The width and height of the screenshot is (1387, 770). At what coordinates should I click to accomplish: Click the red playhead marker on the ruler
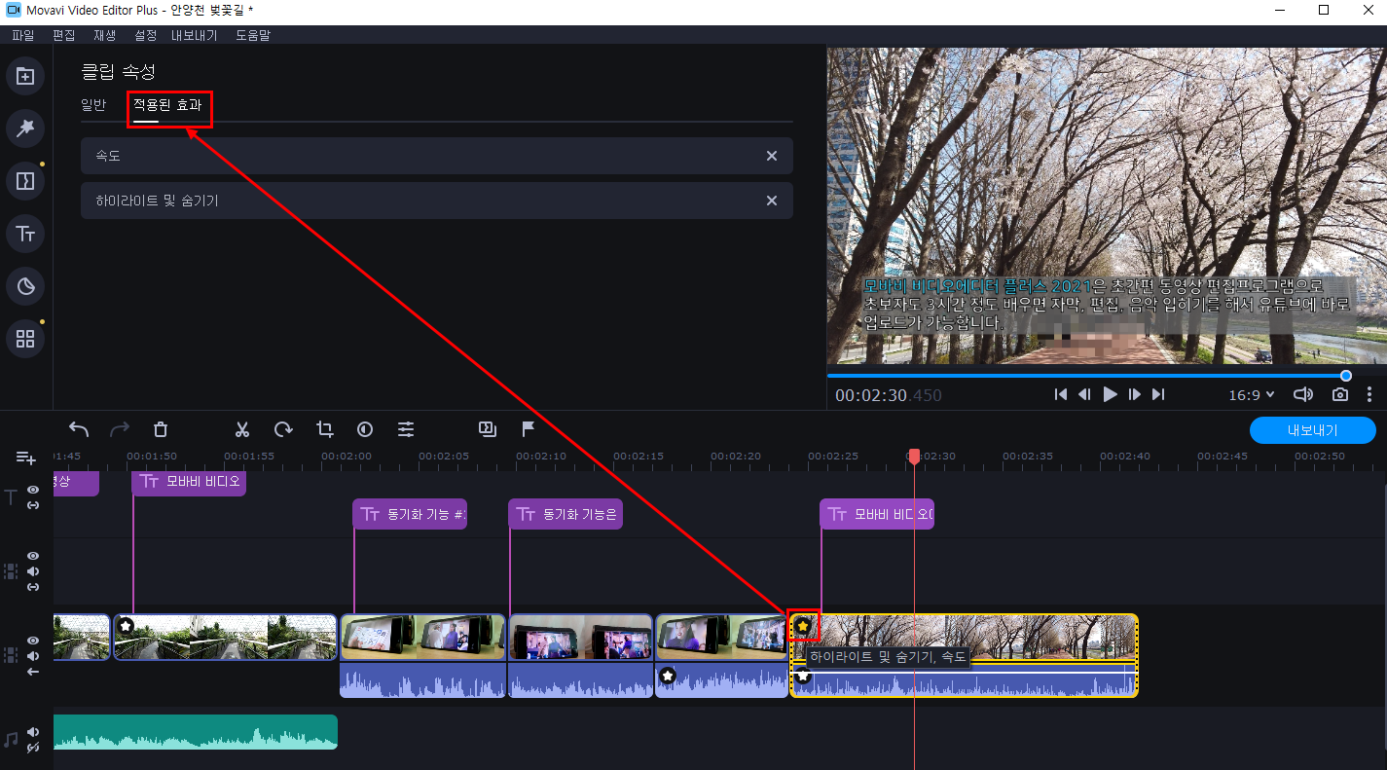coord(914,457)
